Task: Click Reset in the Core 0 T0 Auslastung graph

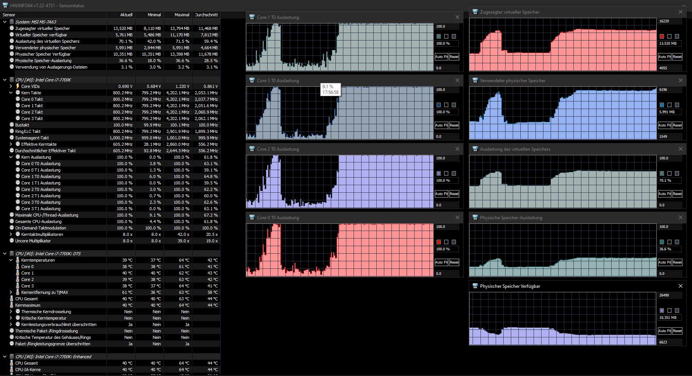Action: coord(454,262)
